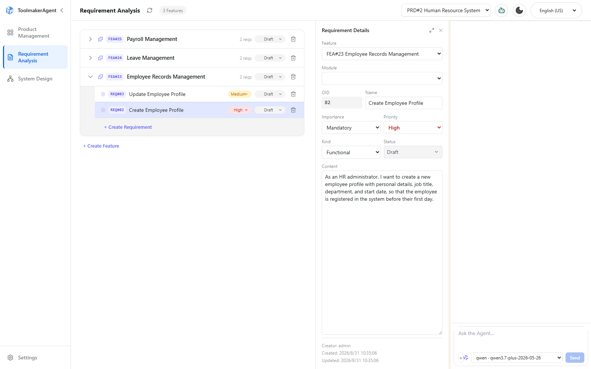Collapse the Employee Records Management feature
Screen dimensions: 591x369
pos(90,77)
